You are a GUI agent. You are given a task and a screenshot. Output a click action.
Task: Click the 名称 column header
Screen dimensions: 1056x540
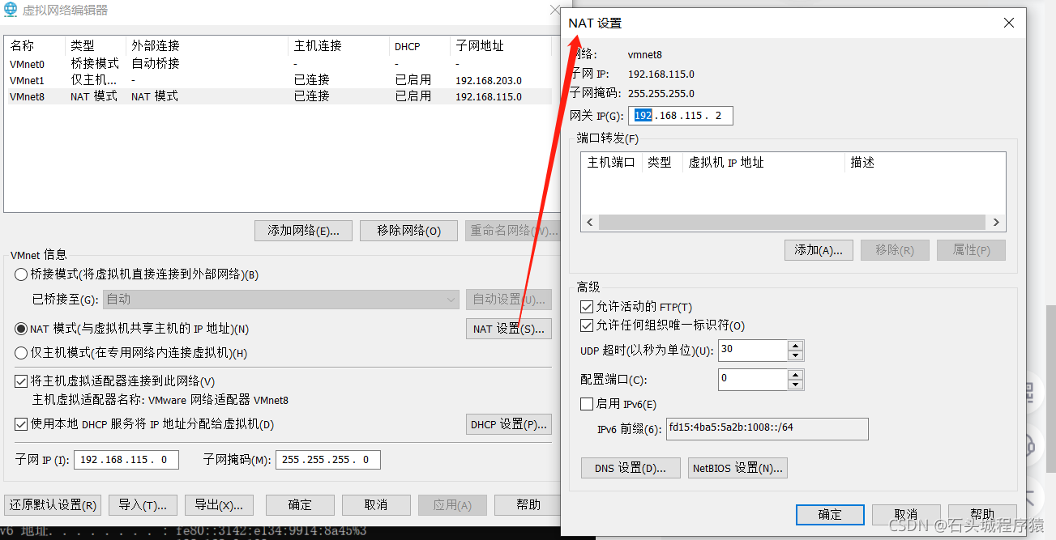point(35,46)
